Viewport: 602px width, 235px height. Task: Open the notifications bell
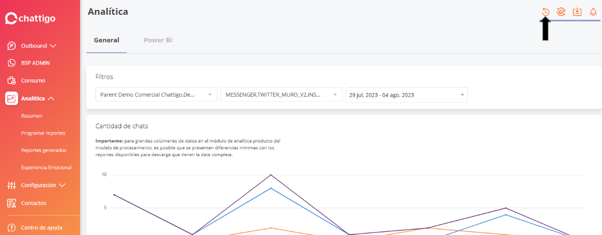tap(593, 12)
